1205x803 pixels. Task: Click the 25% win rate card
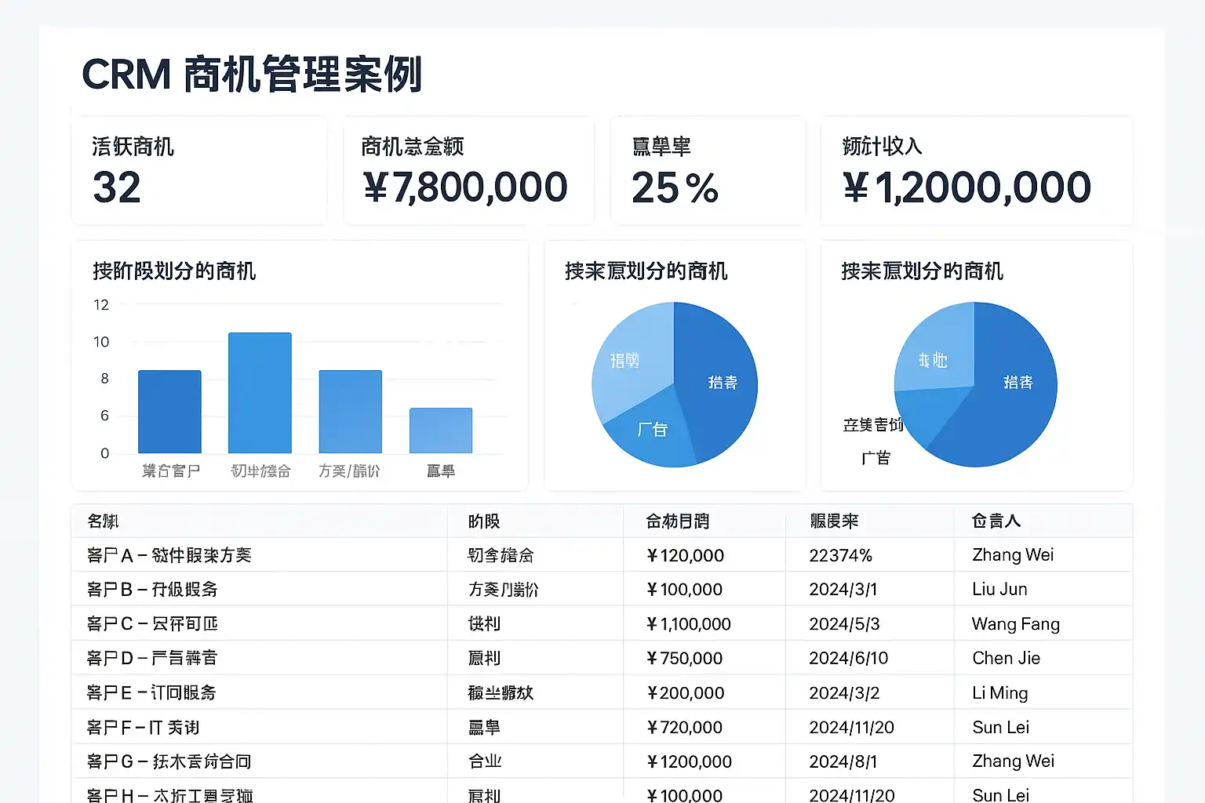708,171
